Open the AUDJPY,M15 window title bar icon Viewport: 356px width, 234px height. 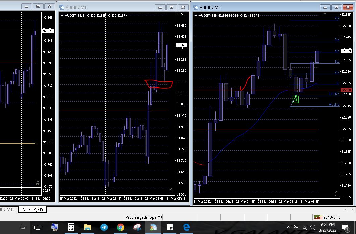click(62, 7)
